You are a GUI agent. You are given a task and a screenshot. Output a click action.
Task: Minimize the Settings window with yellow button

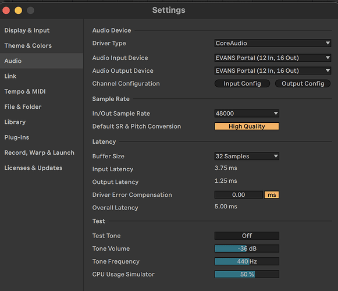18,10
